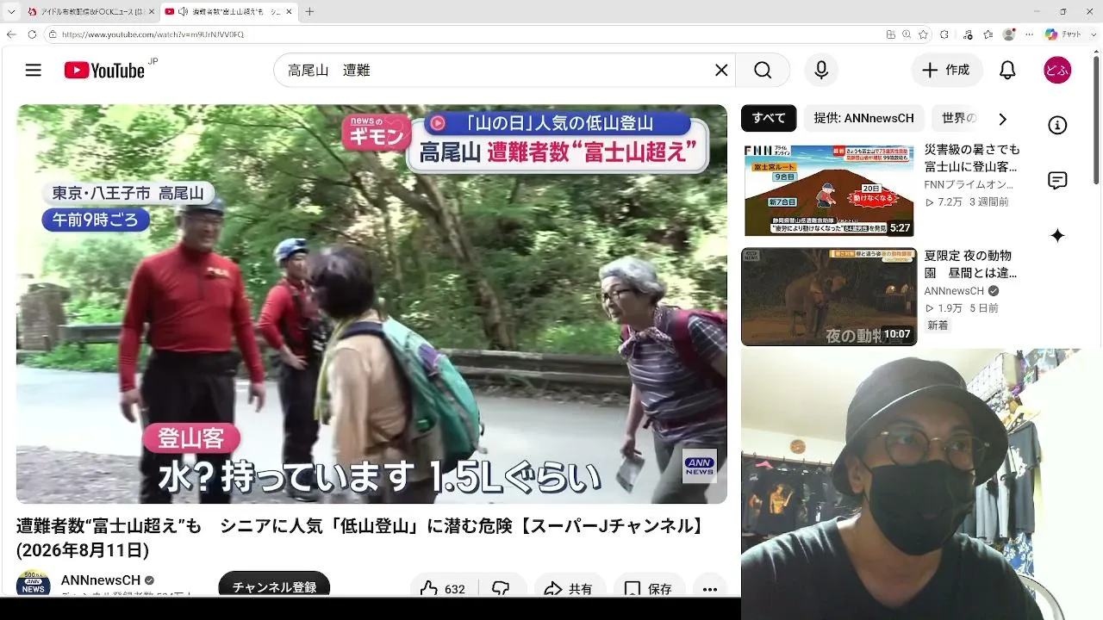Clear the search box text
The width and height of the screenshot is (1103, 620).
(x=721, y=71)
